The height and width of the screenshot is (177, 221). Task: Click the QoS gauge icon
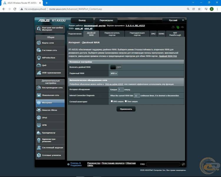click(39, 65)
